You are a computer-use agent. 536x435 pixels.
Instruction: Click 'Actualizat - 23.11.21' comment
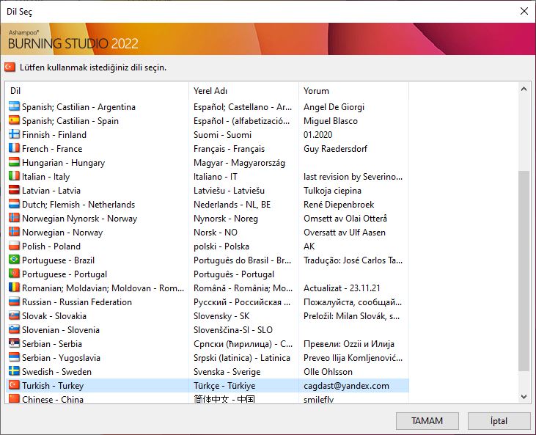pyautogui.click(x=342, y=288)
